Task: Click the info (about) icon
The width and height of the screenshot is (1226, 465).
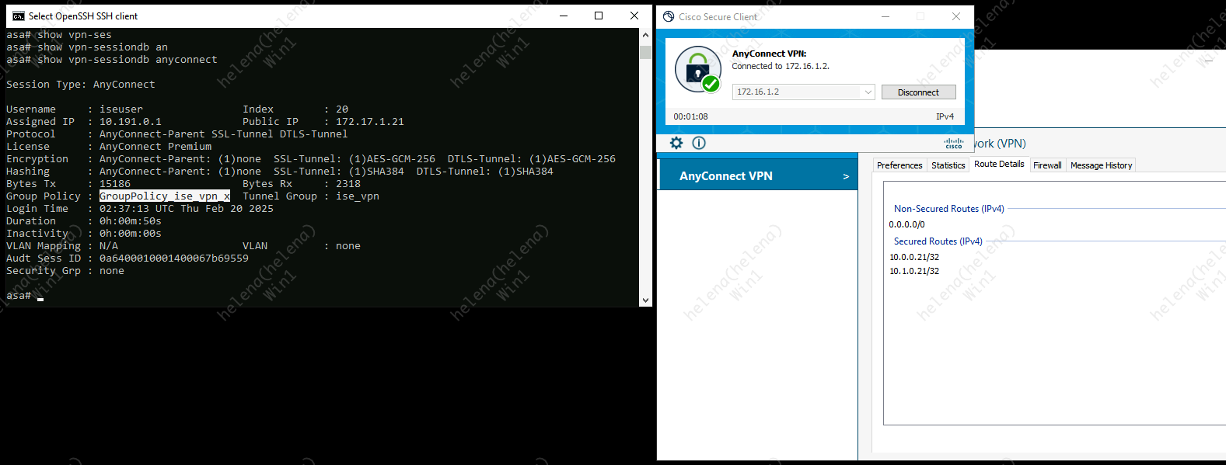Action: (x=699, y=143)
